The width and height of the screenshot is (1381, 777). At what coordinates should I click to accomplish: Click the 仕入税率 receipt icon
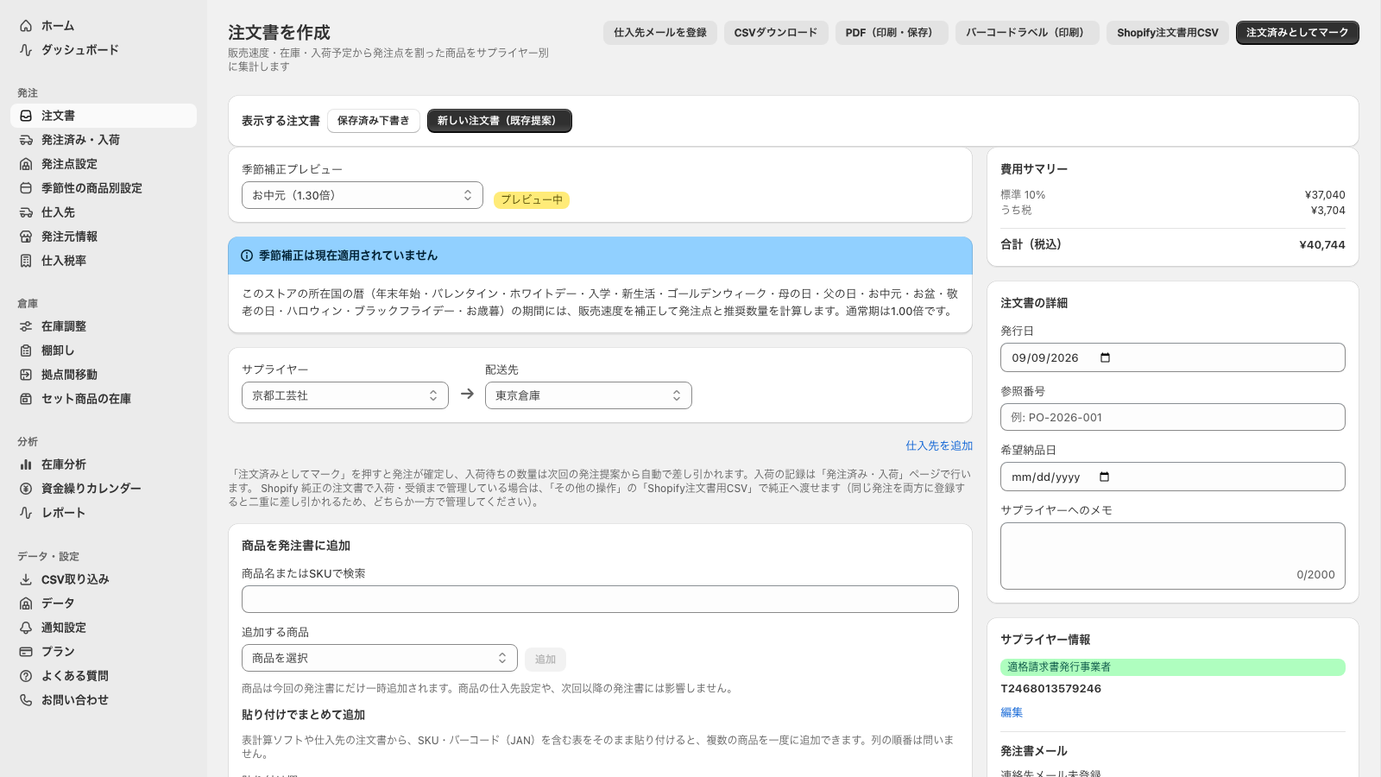coord(26,261)
